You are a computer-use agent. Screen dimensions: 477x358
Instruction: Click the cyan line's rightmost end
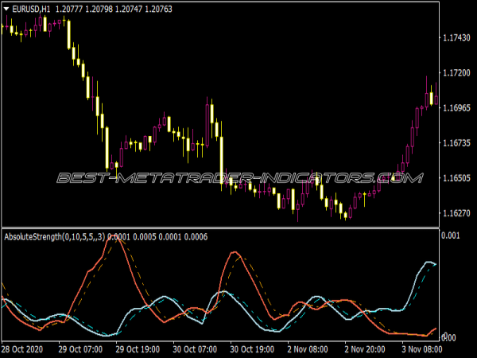436,263
